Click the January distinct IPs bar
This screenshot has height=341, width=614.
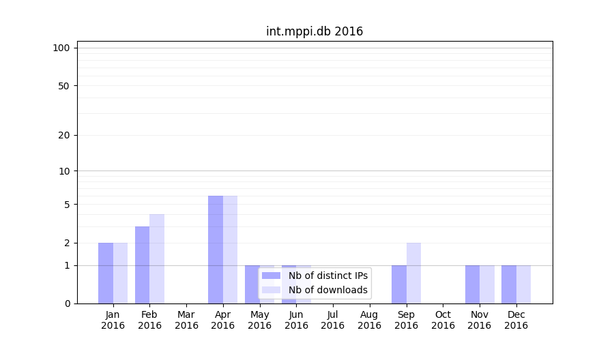[x=106, y=273]
